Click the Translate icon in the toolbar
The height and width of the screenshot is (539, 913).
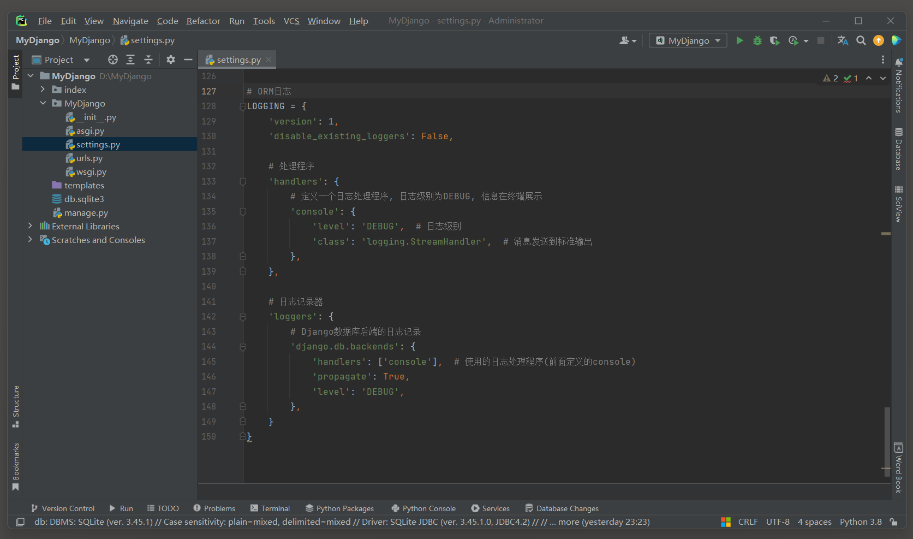[x=843, y=40]
